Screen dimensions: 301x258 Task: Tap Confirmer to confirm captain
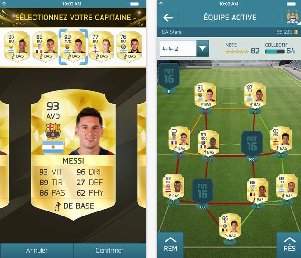pyautogui.click(x=109, y=250)
